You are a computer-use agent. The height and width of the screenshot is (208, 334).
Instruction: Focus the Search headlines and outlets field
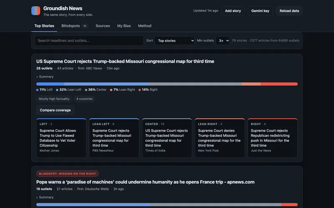[x=89, y=40]
